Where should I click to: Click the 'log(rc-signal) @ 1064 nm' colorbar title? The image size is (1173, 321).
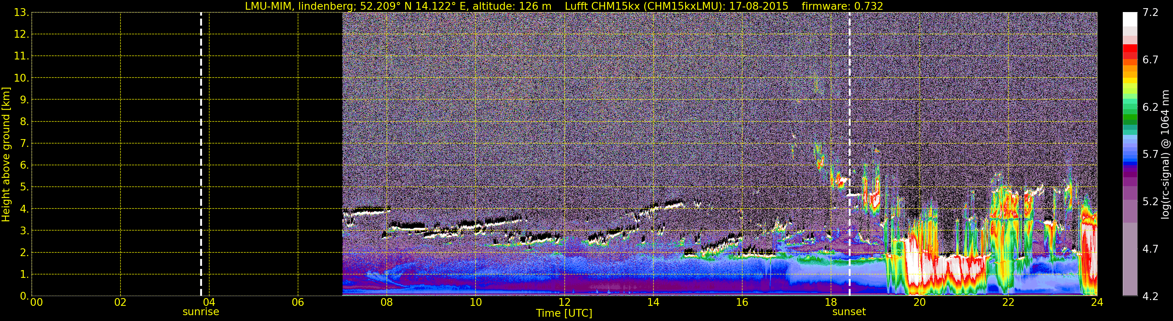pyautogui.click(x=1165, y=154)
